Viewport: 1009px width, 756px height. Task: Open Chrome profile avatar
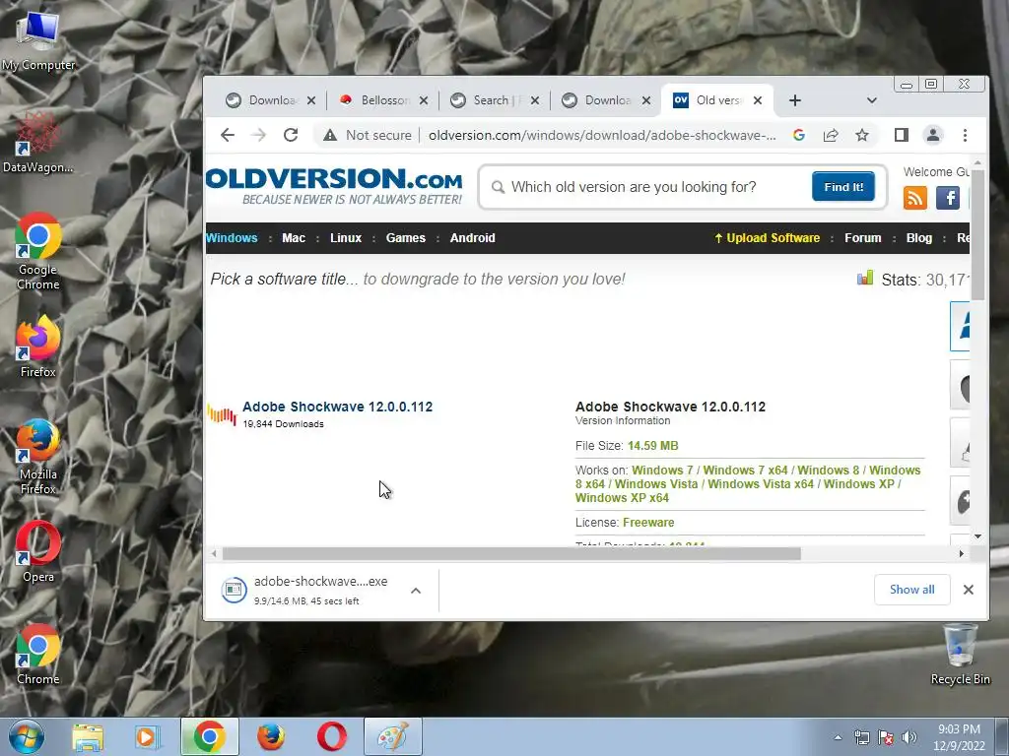click(x=933, y=135)
